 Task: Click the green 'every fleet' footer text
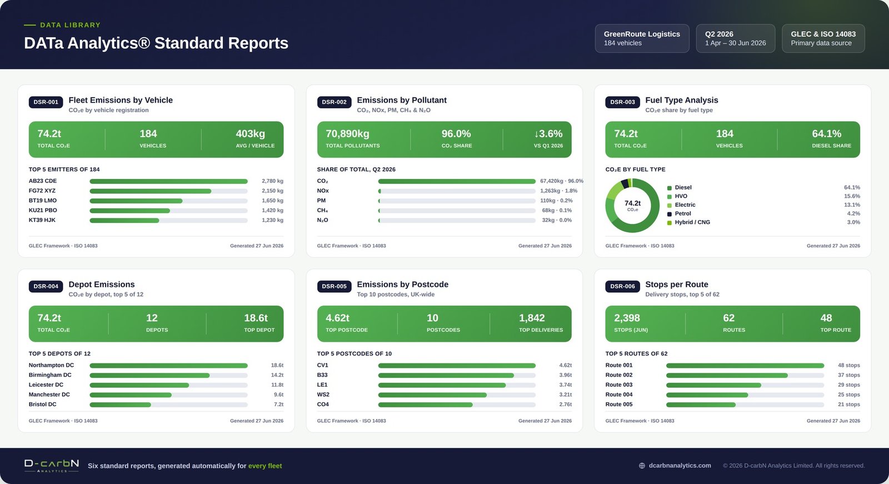(265, 466)
